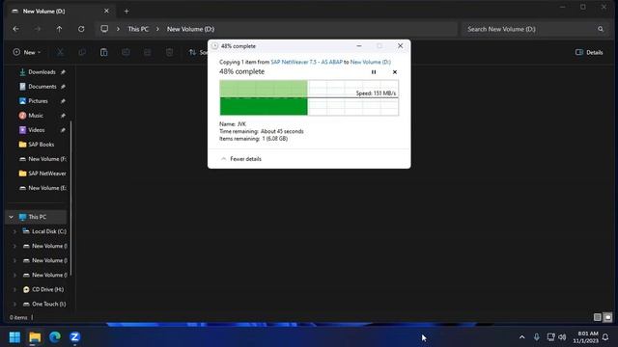Image resolution: width=618 pixels, height=347 pixels.
Task: Open the Windows Start menu
Action: [15, 337]
